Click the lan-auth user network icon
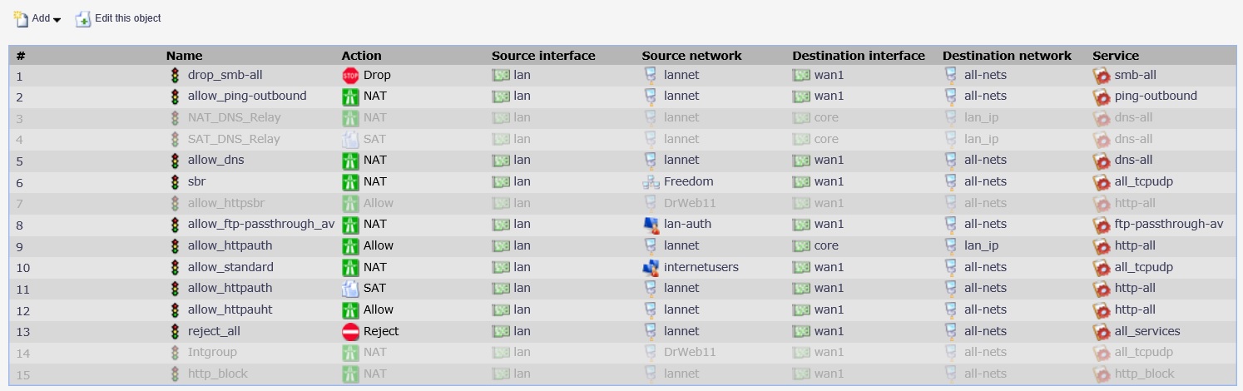Screen dimensions: 1243x391 pos(651,224)
